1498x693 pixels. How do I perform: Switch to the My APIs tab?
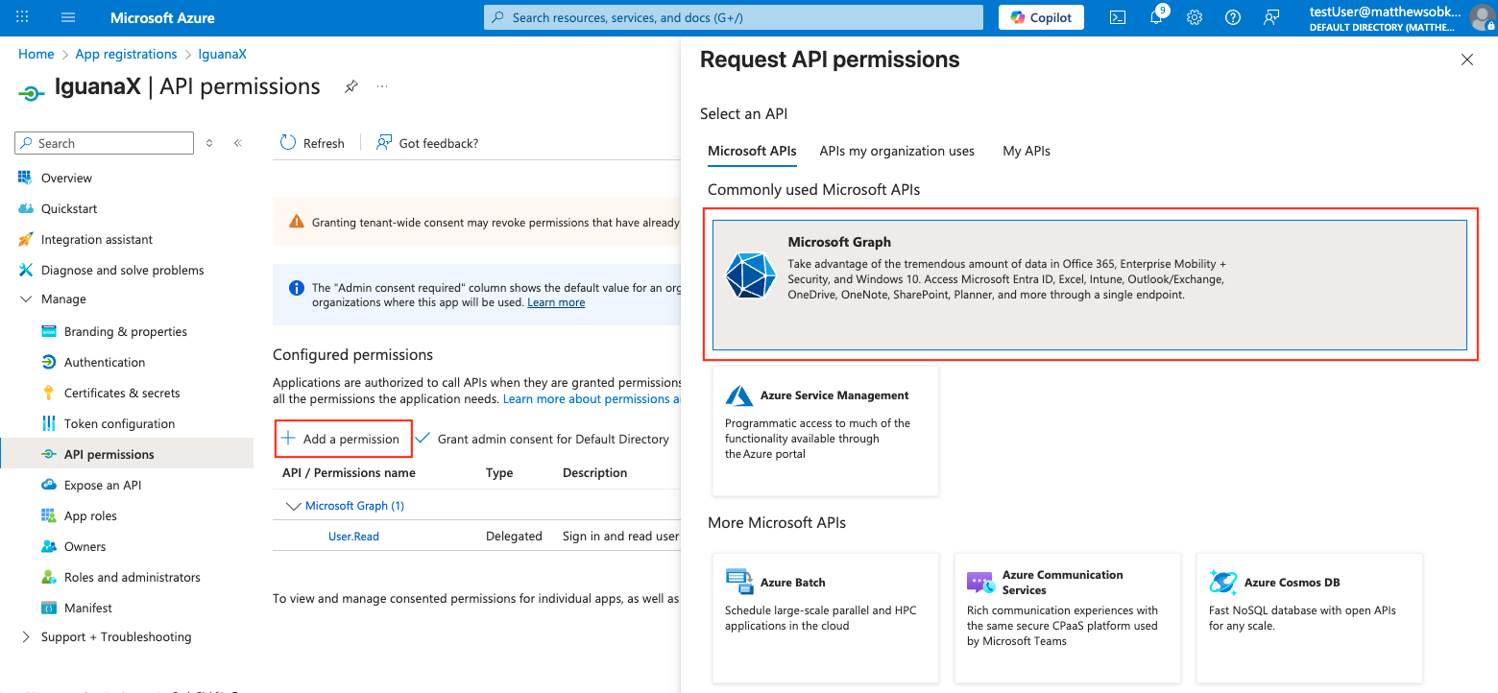pos(1026,151)
